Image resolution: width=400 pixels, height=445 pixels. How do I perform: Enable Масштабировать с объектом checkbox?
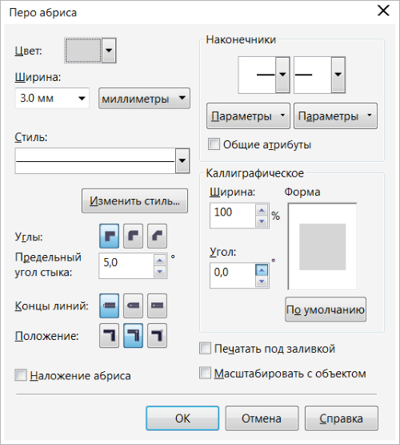click(x=206, y=373)
